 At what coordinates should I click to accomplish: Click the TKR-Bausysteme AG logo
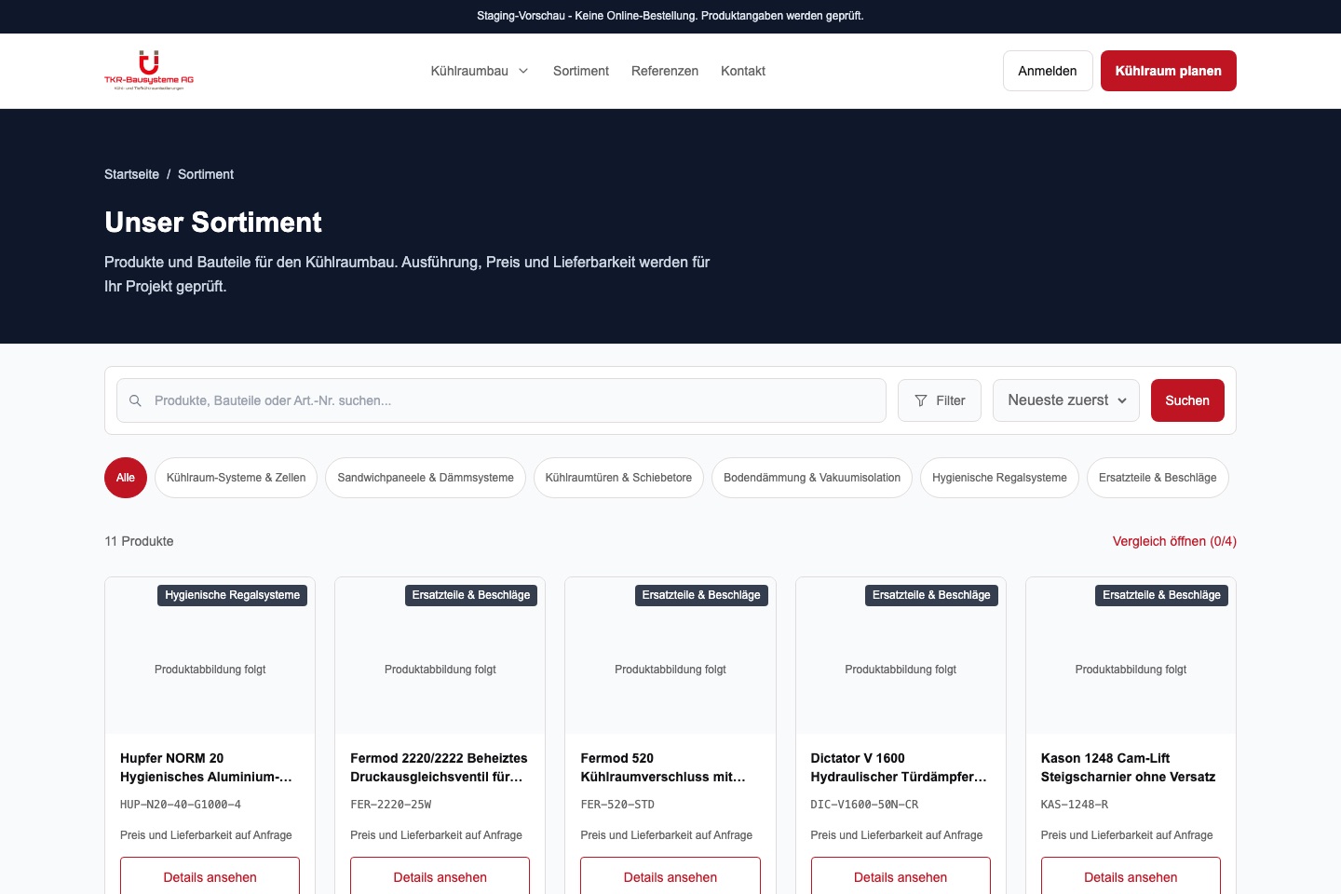point(149,71)
